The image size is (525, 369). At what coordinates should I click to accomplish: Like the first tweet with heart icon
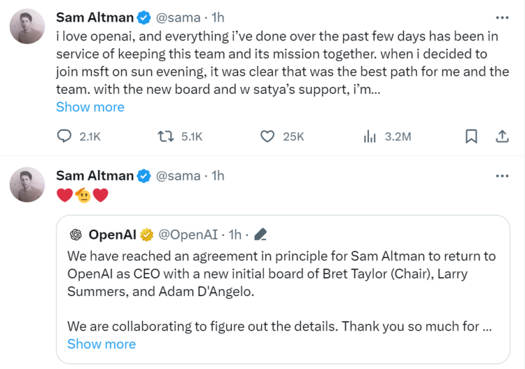pos(267,137)
